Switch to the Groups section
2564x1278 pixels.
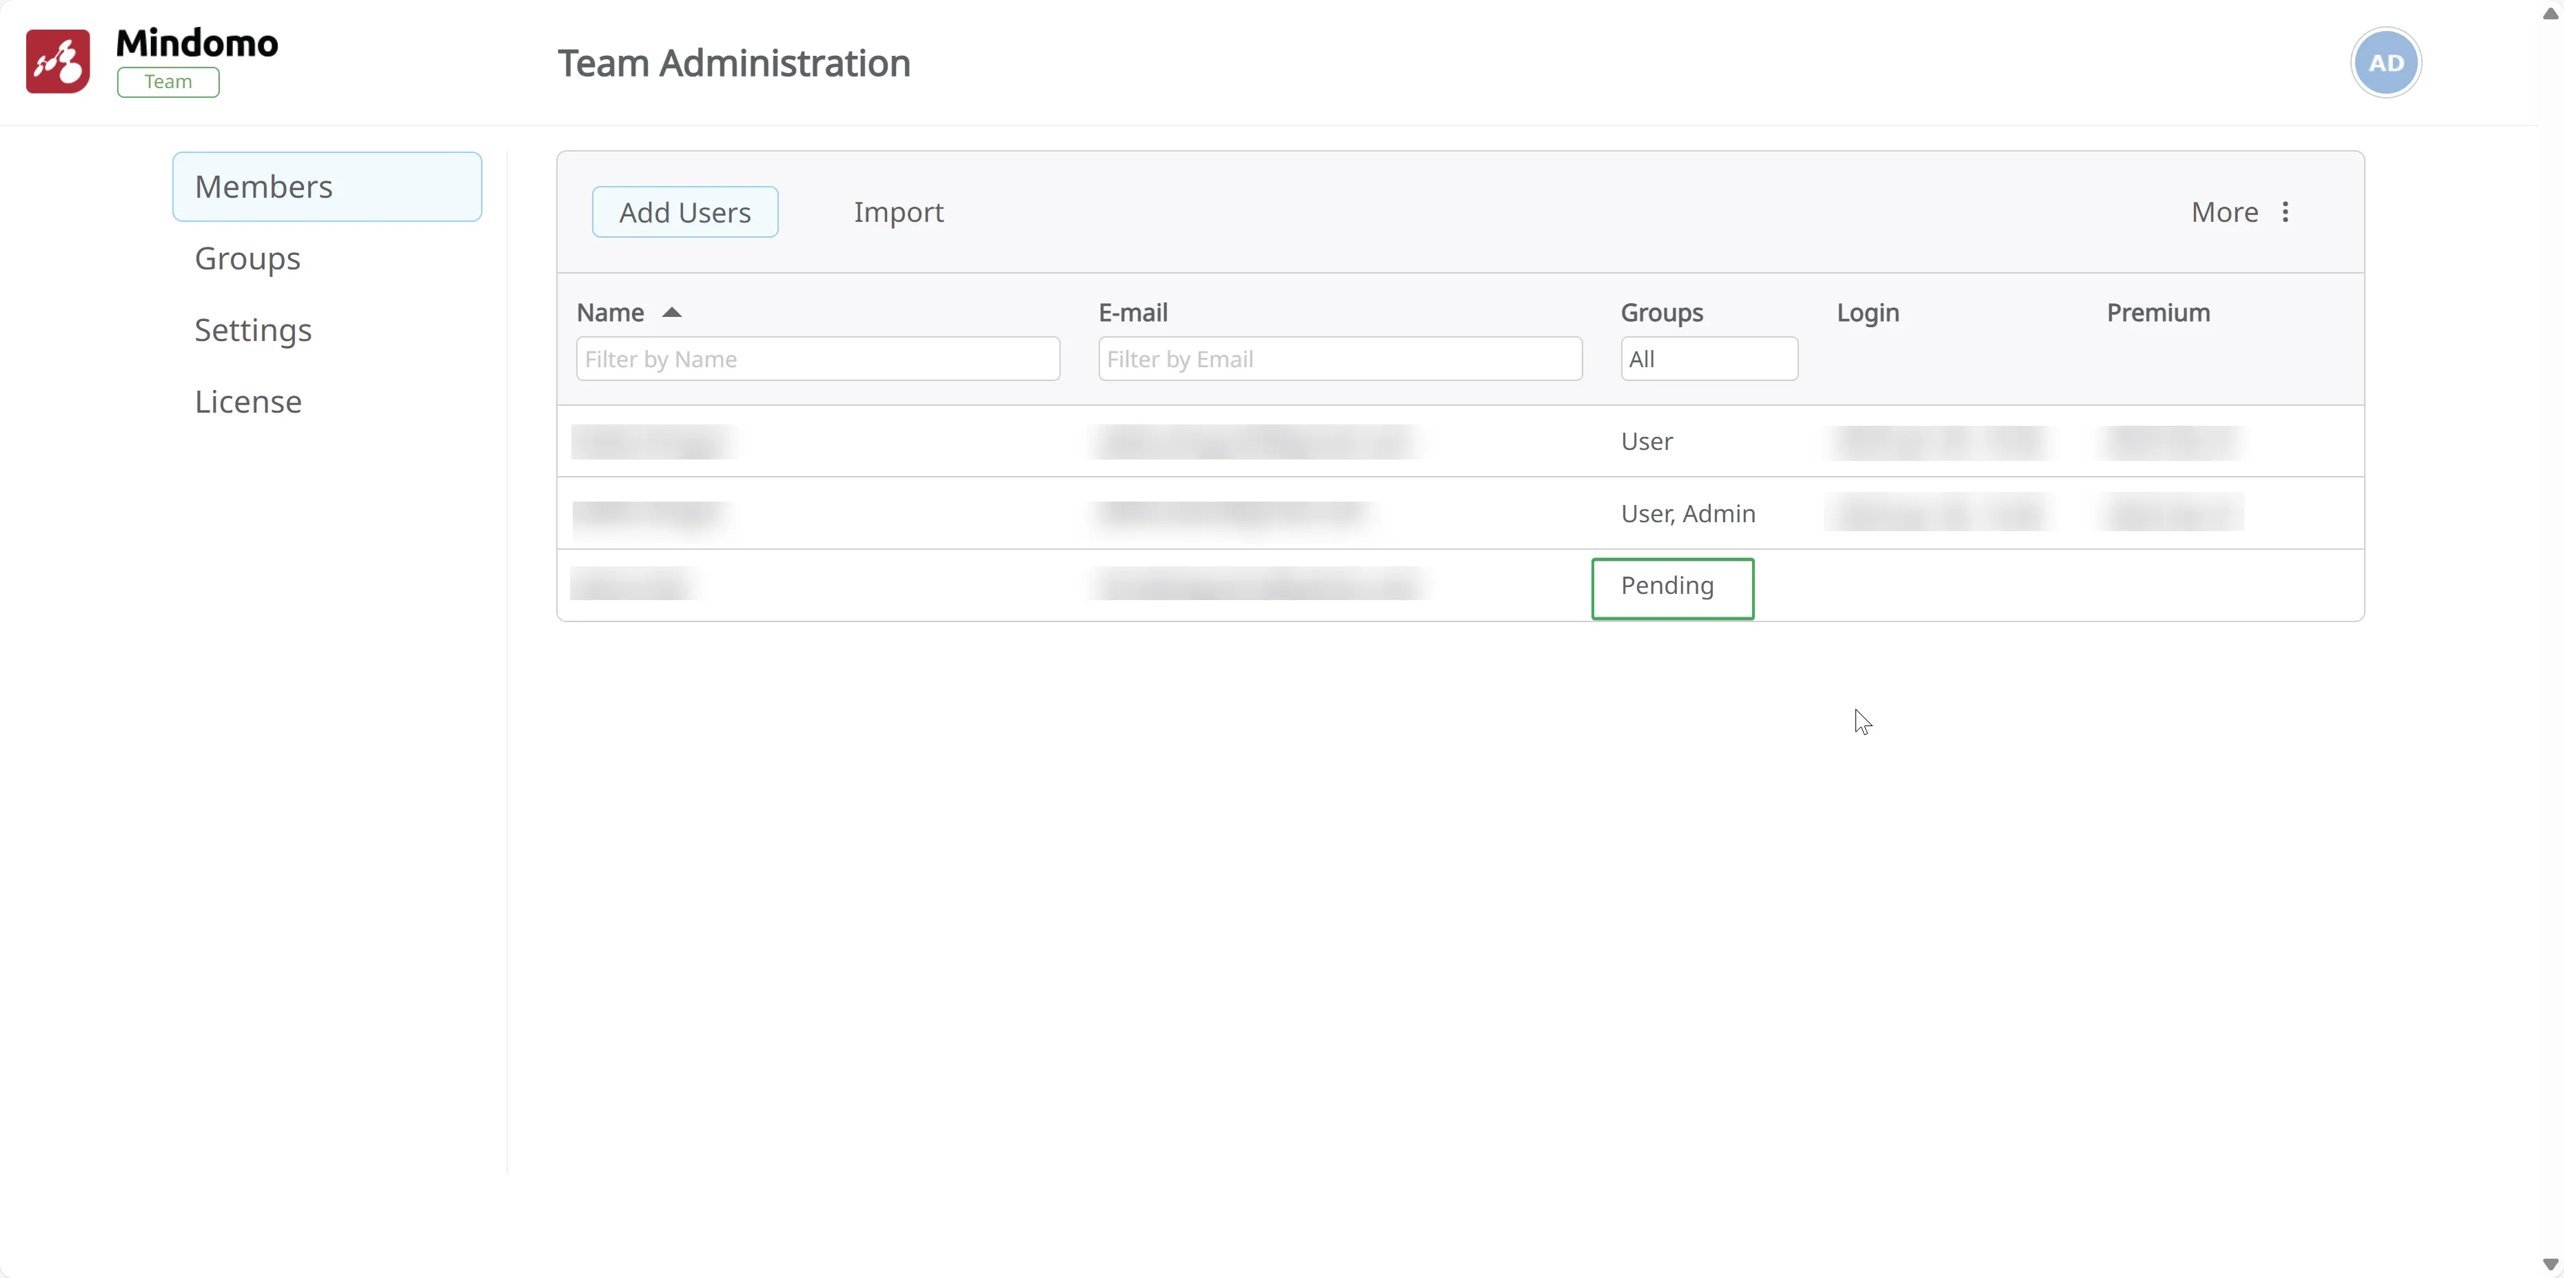(x=248, y=258)
